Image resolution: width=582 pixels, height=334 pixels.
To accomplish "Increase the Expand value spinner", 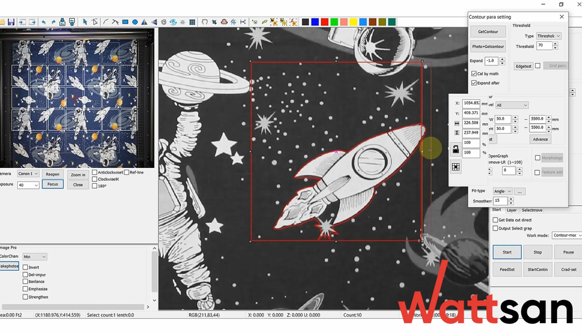I will point(502,59).
